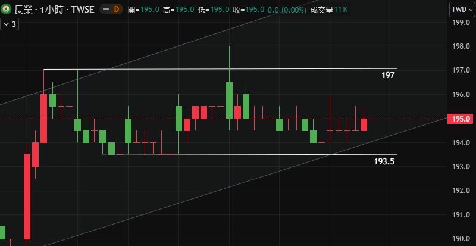Select the horizontal white line at 193.5

tap(250, 154)
